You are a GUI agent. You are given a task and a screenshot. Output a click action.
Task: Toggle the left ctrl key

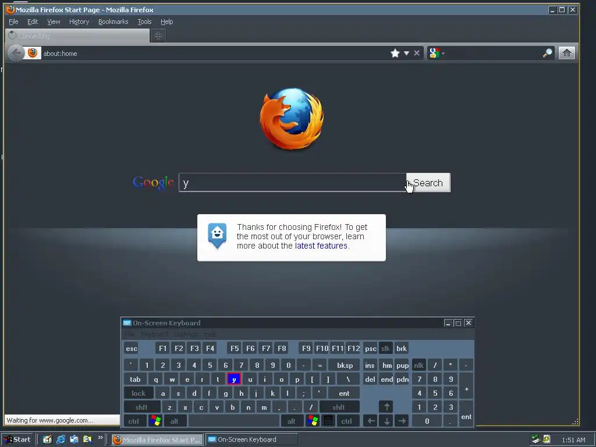pyautogui.click(x=134, y=421)
